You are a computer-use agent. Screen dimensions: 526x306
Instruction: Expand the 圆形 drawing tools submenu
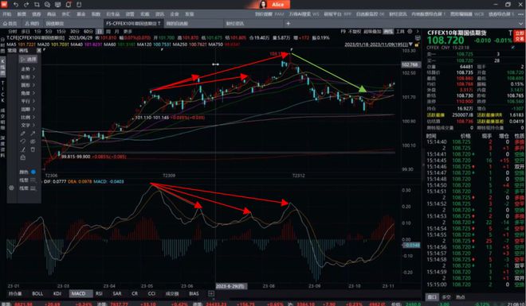pos(28,85)
